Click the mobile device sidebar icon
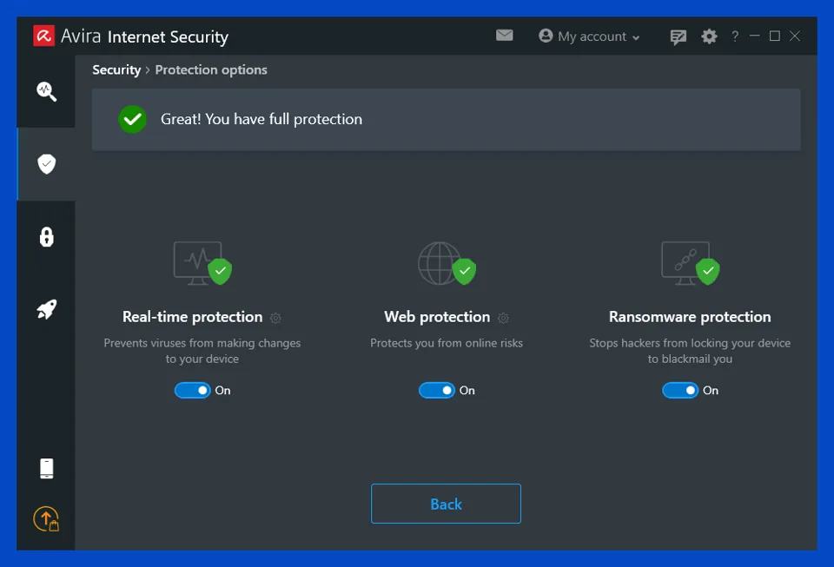This screenshot has width=834, height=567. click(46, 469)
